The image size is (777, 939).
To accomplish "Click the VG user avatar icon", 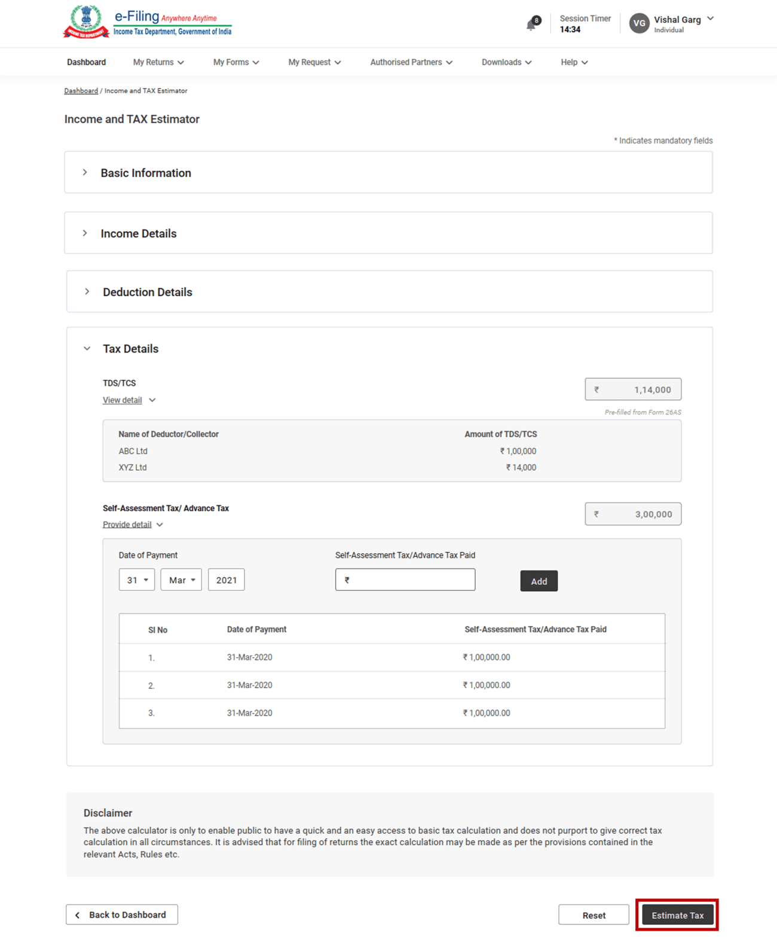I will tap(639, 23).
